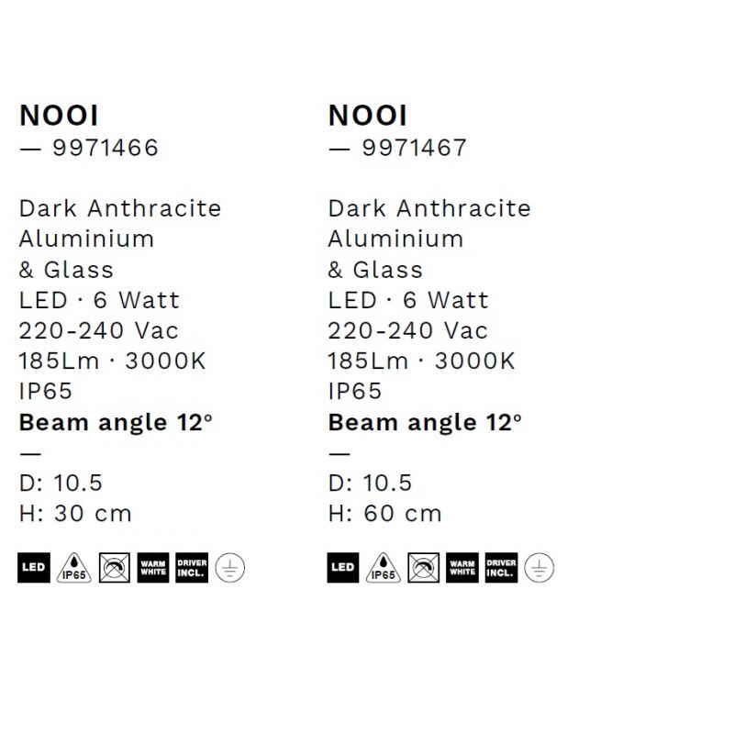Click the IP65 water-drop icon for the 60 cm model
Image resolution: width=734 pixels, height=734 pixels.
384,569
